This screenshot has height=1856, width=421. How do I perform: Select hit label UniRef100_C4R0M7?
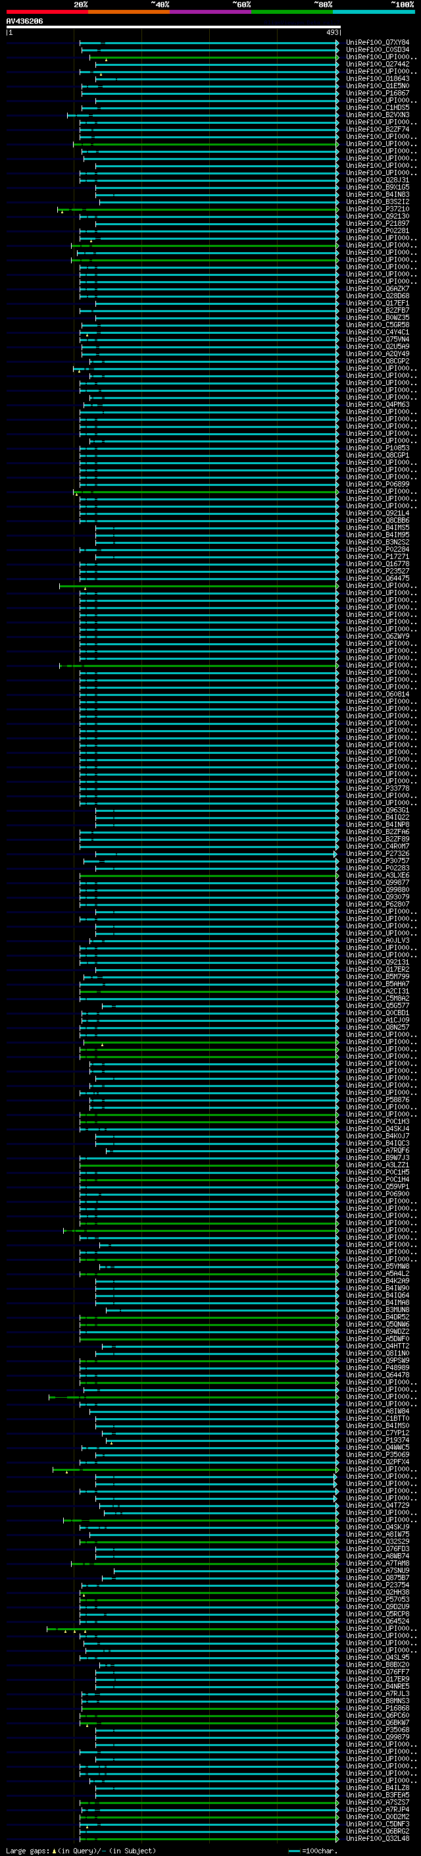(378, 847)
